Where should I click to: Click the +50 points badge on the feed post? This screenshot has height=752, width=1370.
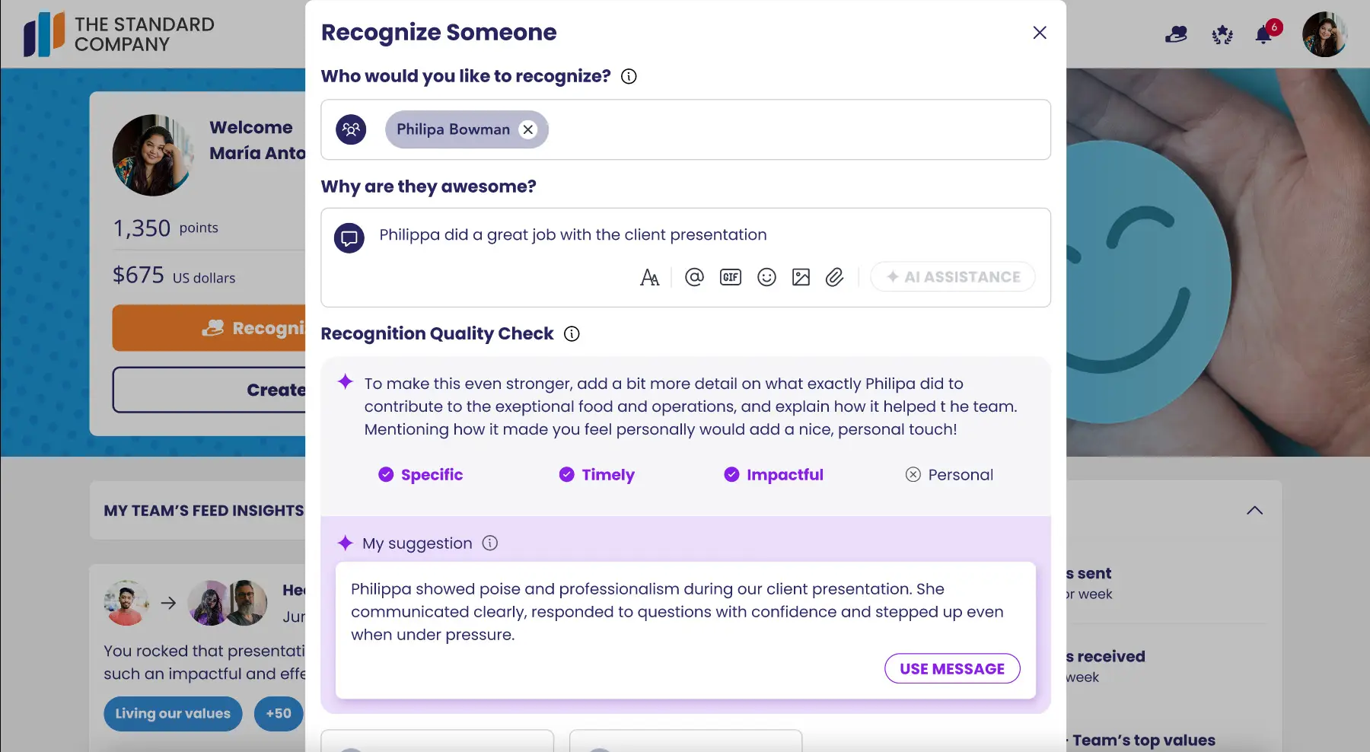click(279, 714)
